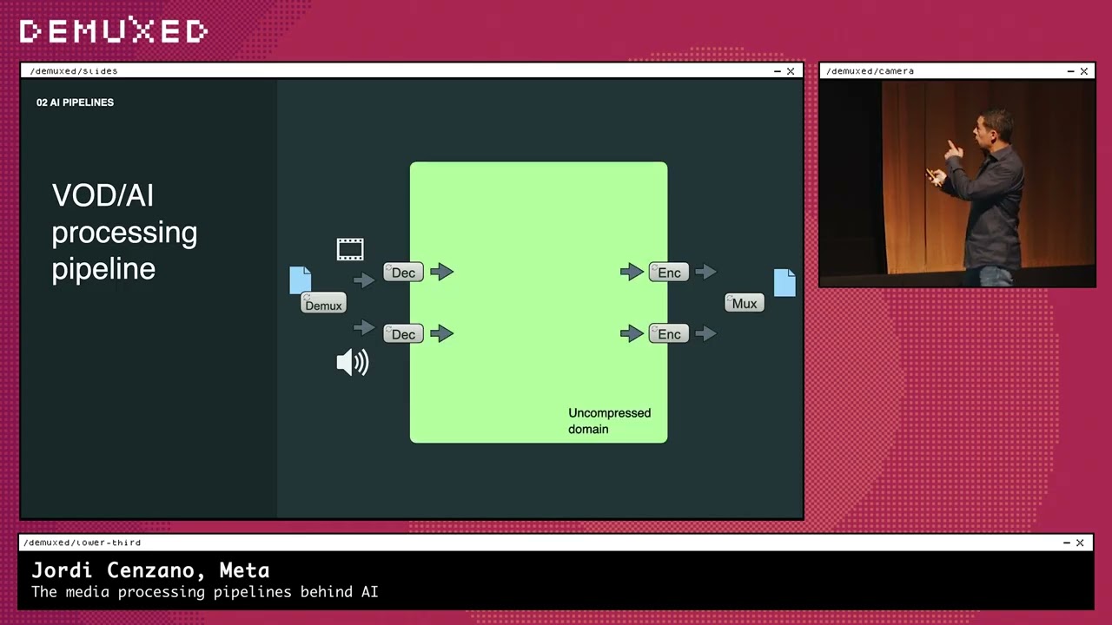1112x625 pixels.
Task: Click the upper Enc block
Action: (x=669, y=273)
